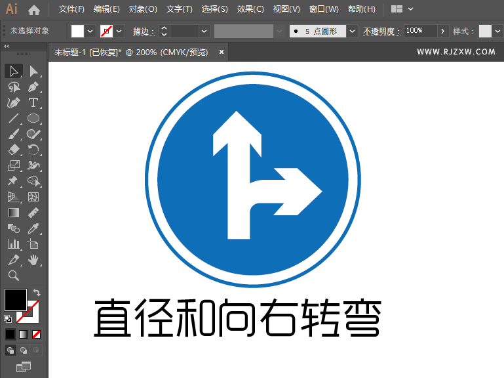The width and height of the screenshot is (504, 378).
Task: Click the Illustrator home icon
Action: tap(33, 10)
